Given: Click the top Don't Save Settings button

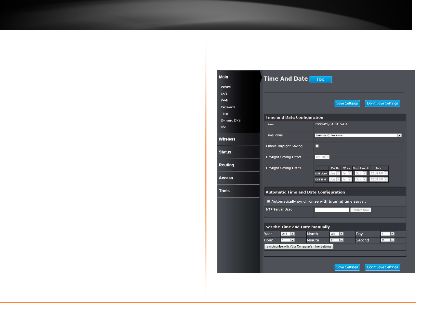Looking at the screenshot, I should coord(382,103).
